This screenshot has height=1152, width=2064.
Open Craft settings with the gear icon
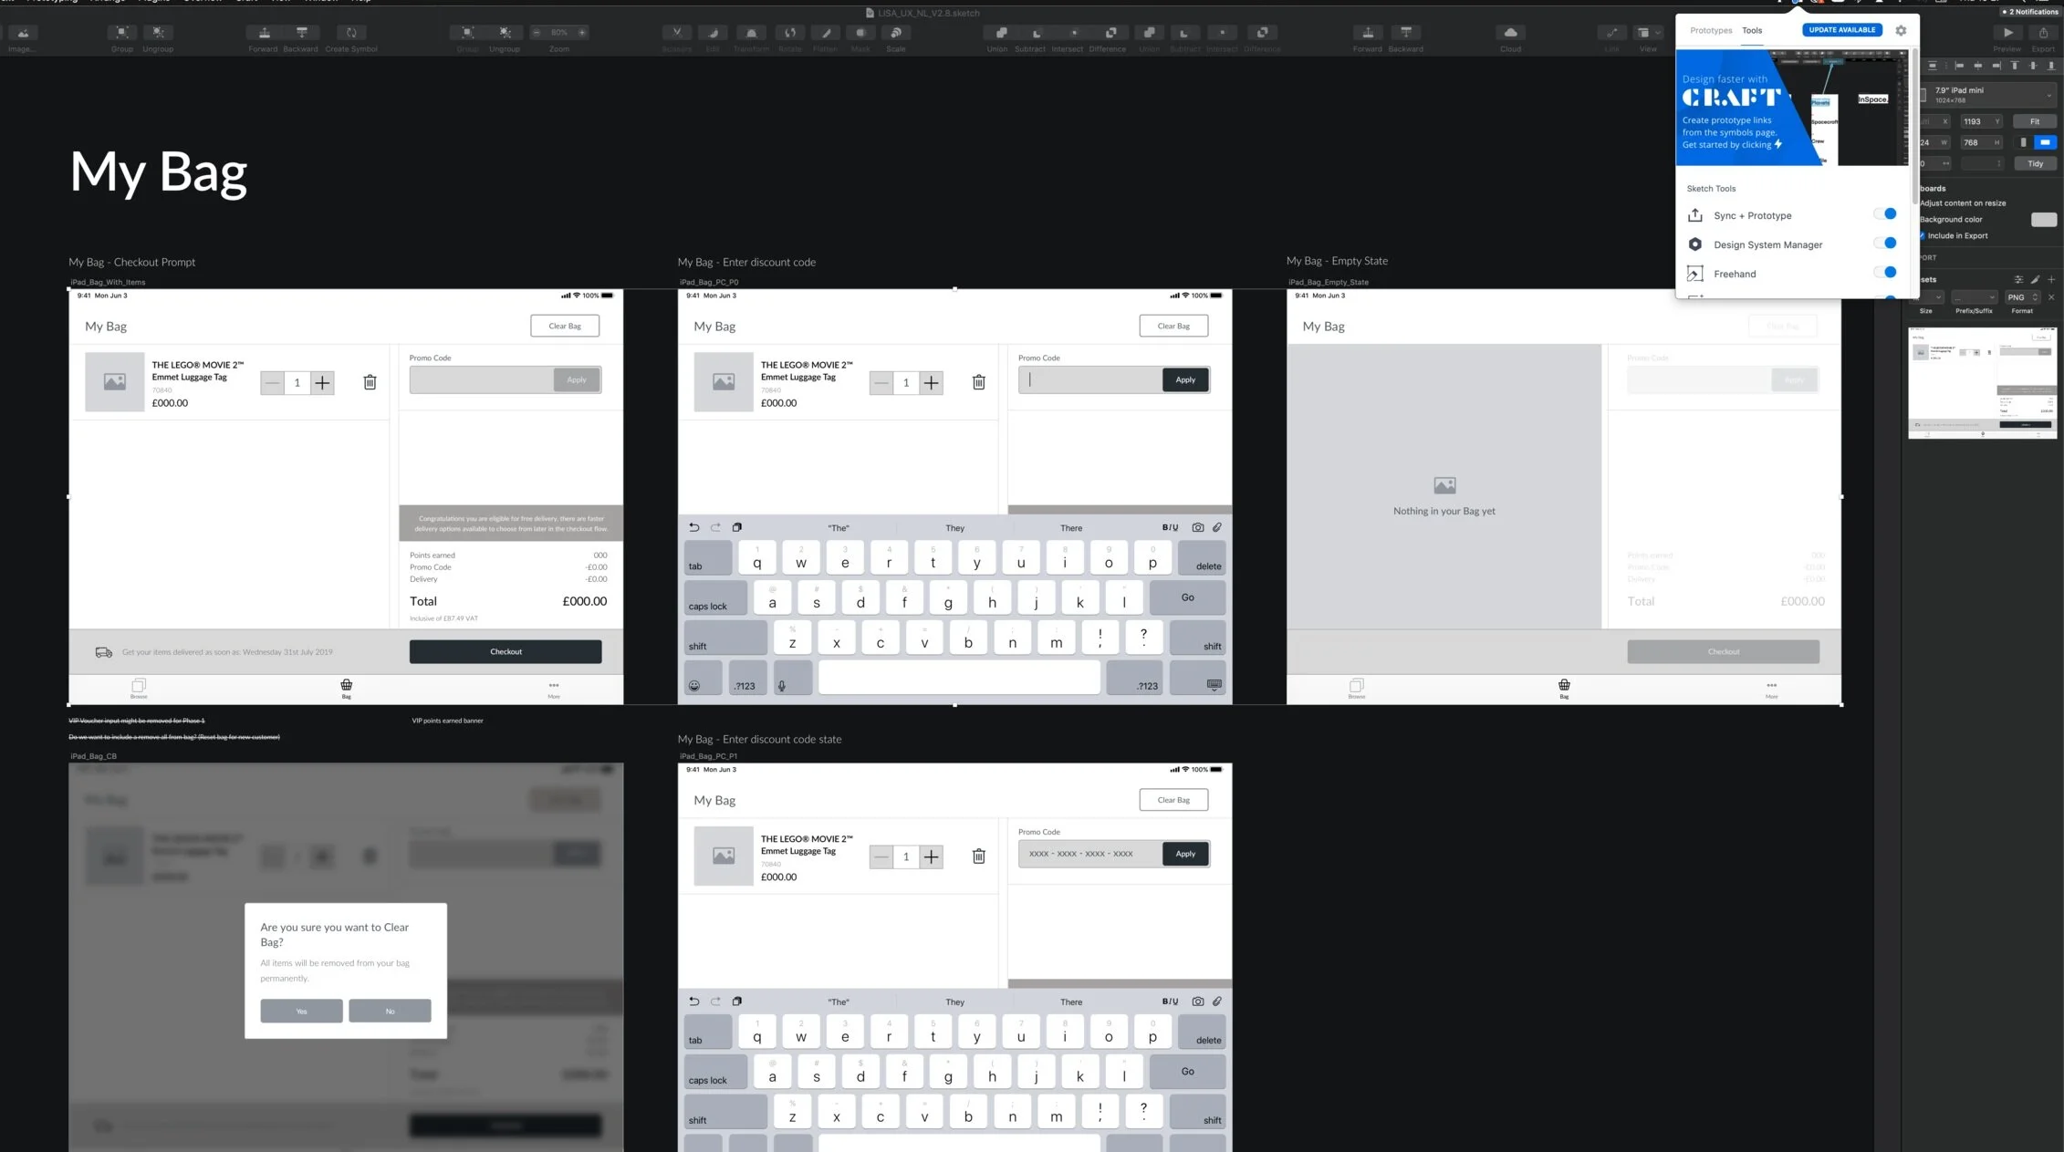coord(1901,30)
